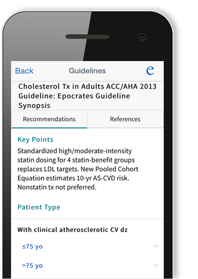Go Back to previous screen
This screenshot has height=279, width=198.
24,71
